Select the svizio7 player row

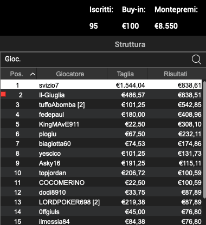click(x=101, y=85)
